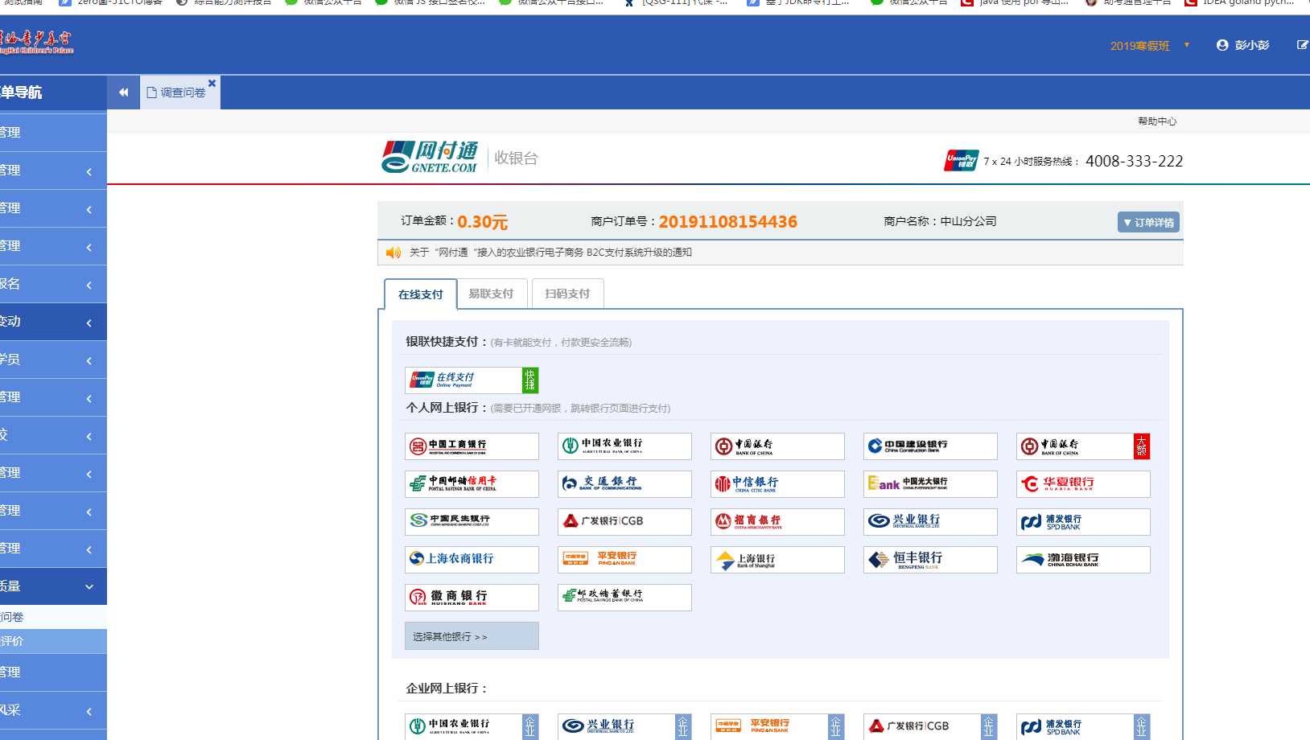1310x740 pixels.
Task: Select 广发银行 CGB under personal banking
Action: point(624,522)
